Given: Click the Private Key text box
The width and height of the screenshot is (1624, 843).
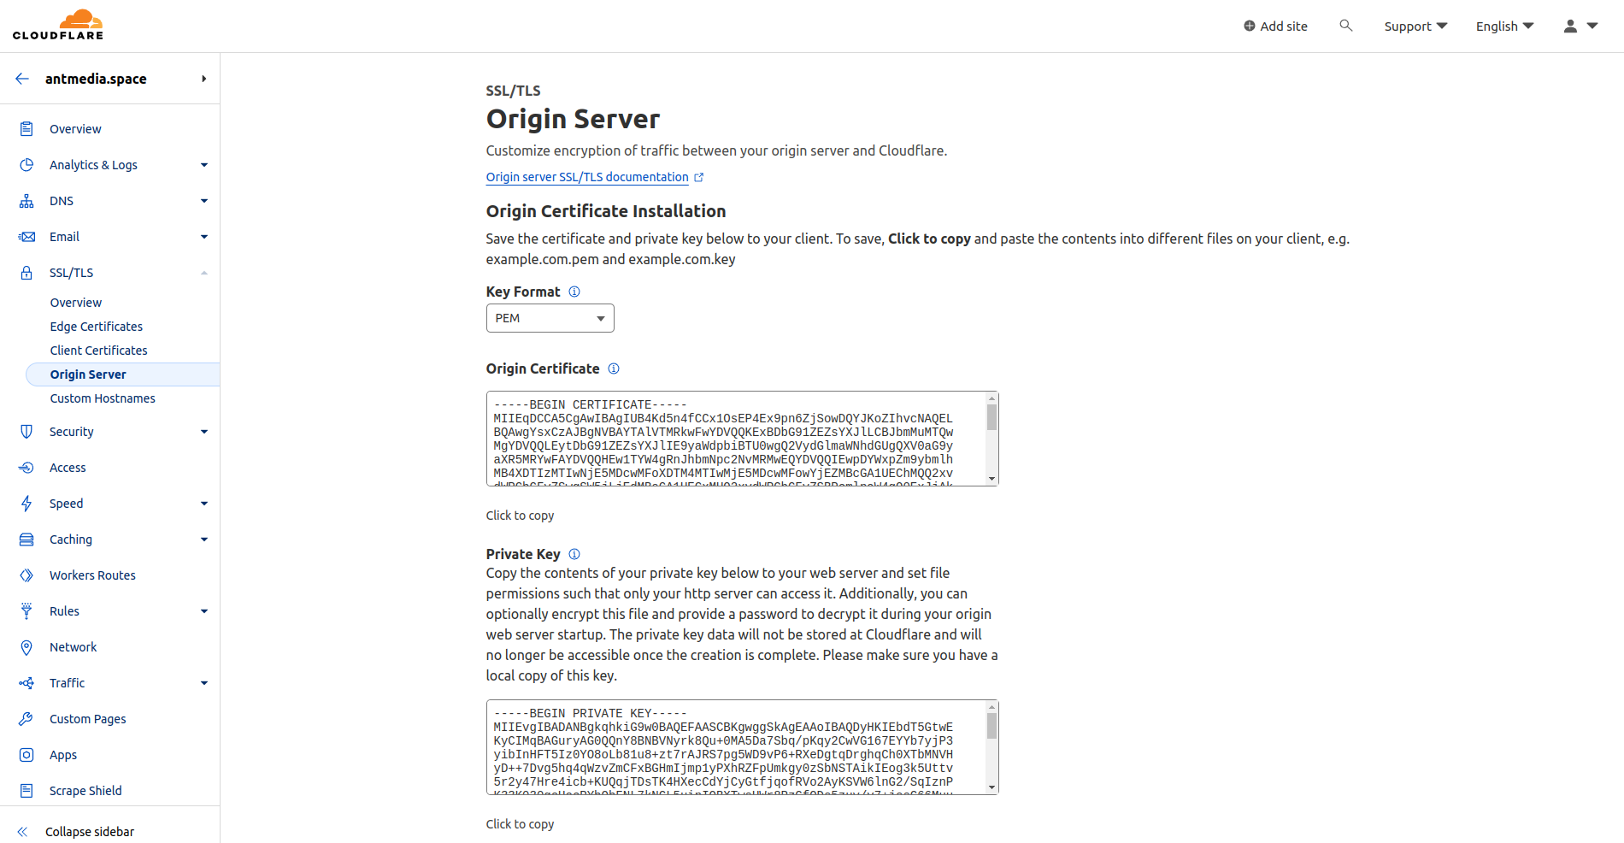Looking at the screenshot, I should point(742,747).
